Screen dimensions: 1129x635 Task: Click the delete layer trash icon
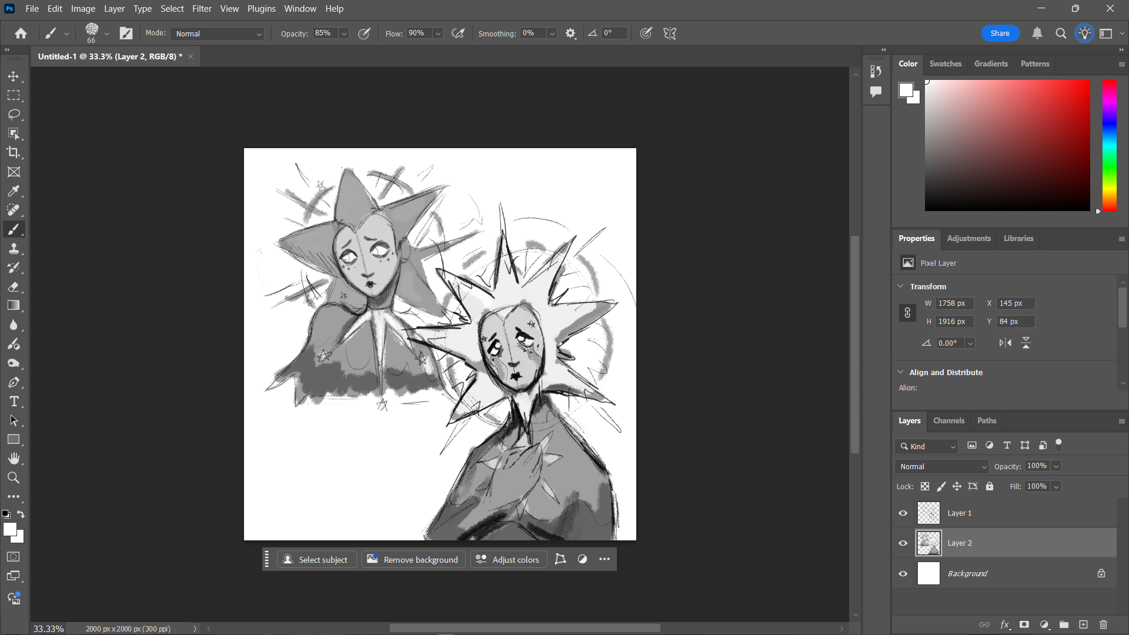pos(1103,624)
